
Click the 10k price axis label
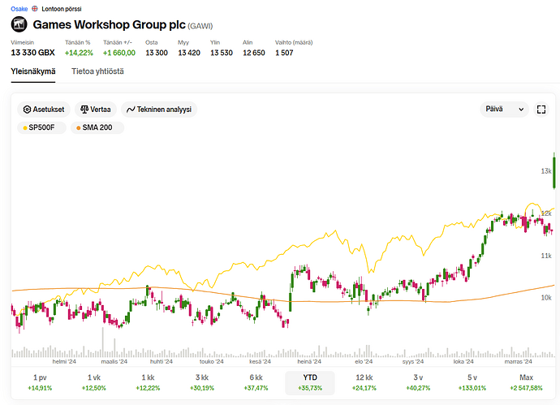click(x=546, y=298)
